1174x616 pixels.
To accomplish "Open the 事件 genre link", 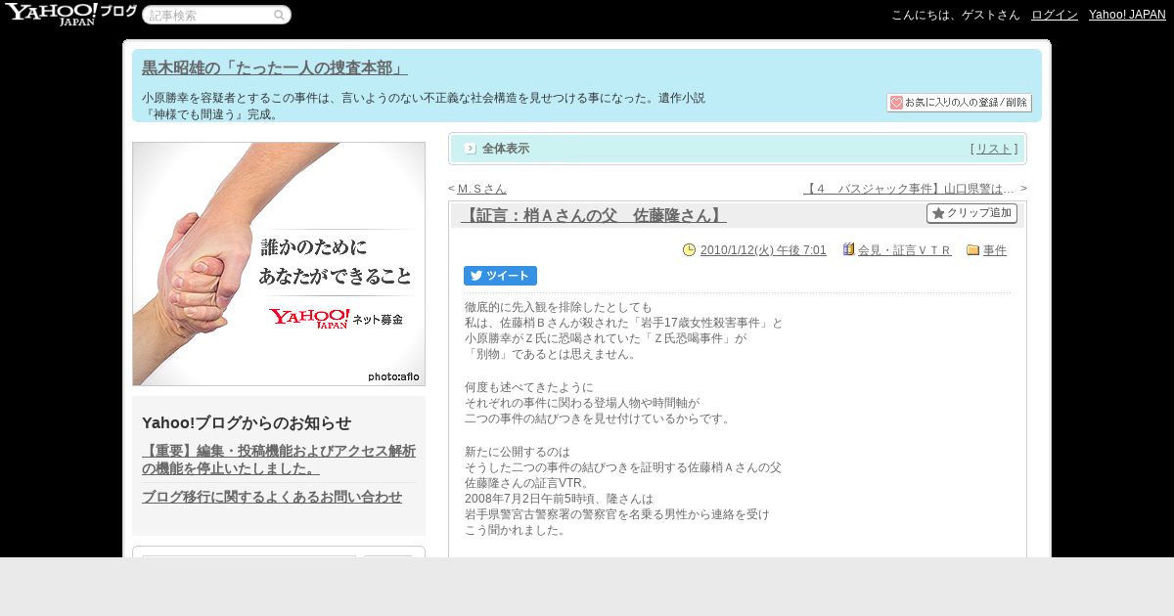I will coord(995,250).
